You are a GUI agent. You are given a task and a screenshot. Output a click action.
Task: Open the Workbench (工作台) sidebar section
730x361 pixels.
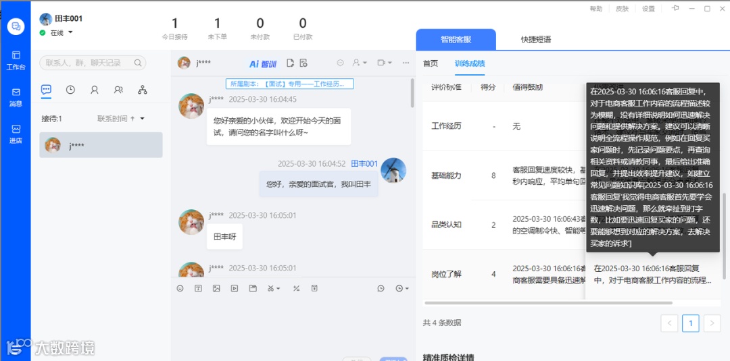click(16, 61)
